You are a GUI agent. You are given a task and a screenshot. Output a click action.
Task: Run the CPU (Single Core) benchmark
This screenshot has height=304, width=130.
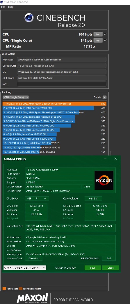coord(98,40)
